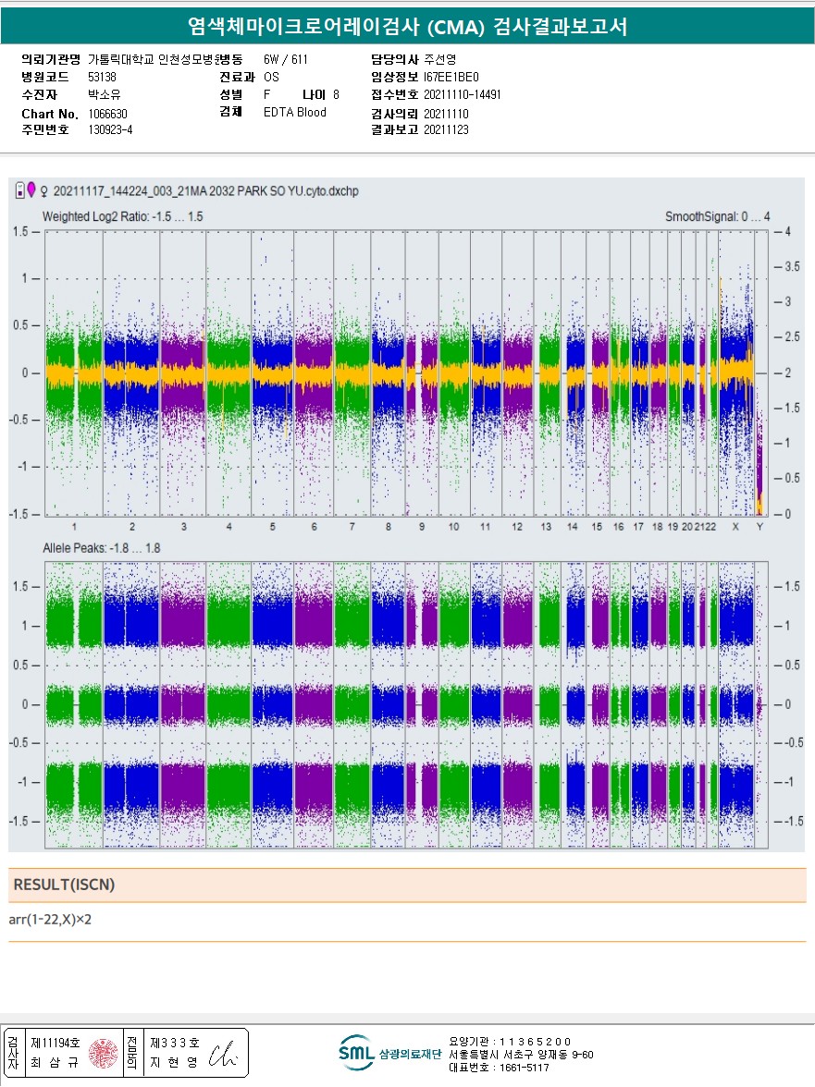Click the ID number 130923-4
This screenshot has width=815, height=1087.
click(x=109, y=129)
